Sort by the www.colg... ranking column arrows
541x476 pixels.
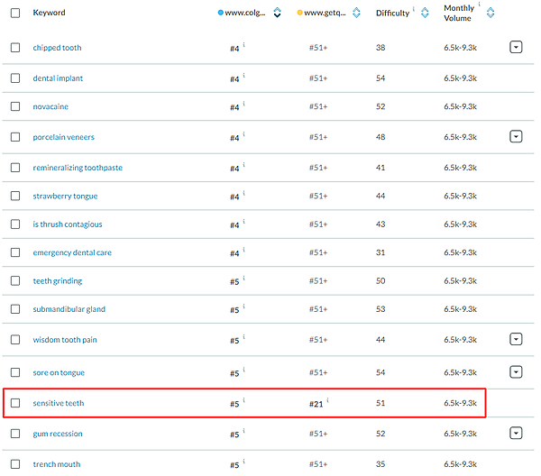tap(277, 13)
